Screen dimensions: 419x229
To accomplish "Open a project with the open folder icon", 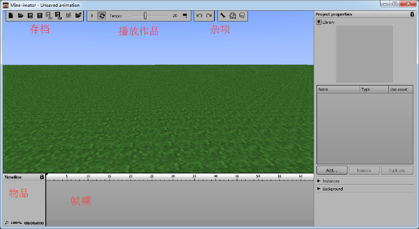I will [x=20, y=15].
